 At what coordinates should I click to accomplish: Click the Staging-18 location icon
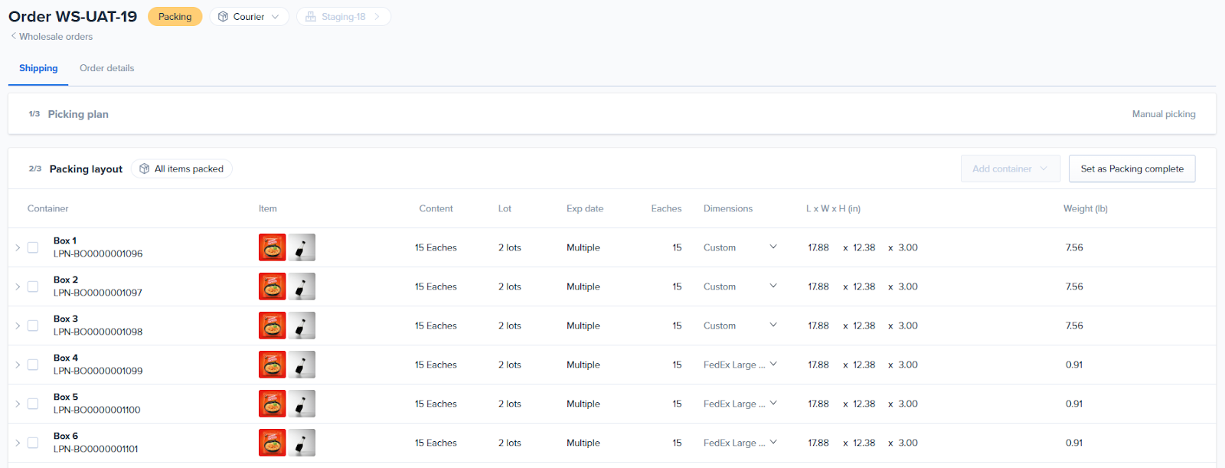[310, 17]
